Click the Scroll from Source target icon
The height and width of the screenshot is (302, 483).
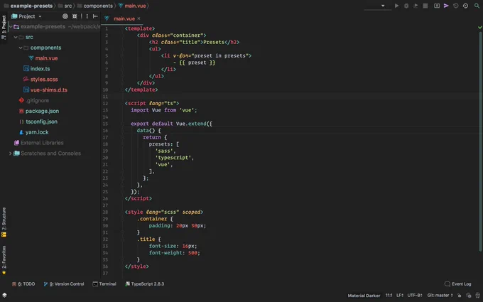pos(65,16)
